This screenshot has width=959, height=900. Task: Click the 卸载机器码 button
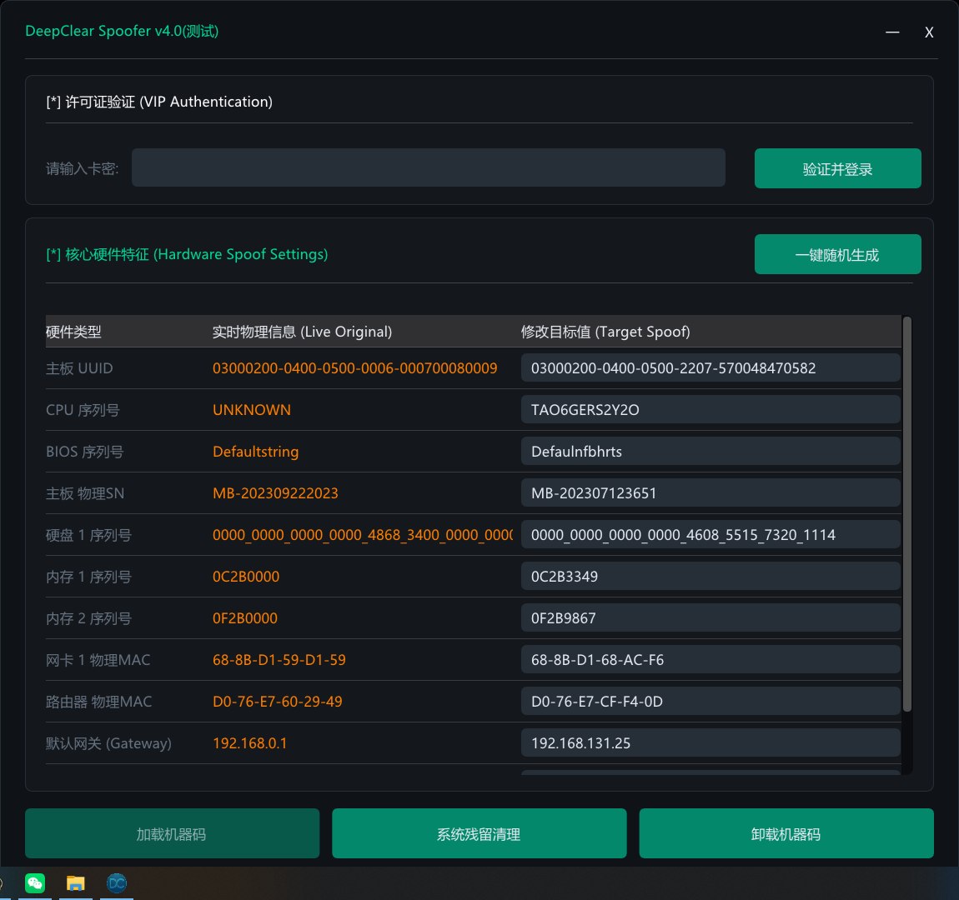786,833
